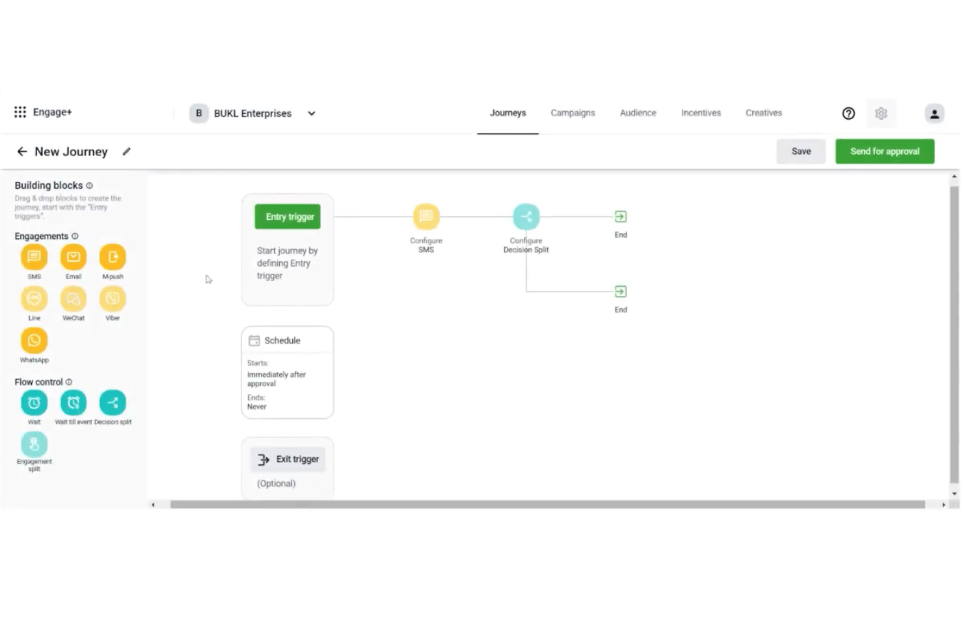
Task: Click the B organization avatar
Action: coord(198,113)
